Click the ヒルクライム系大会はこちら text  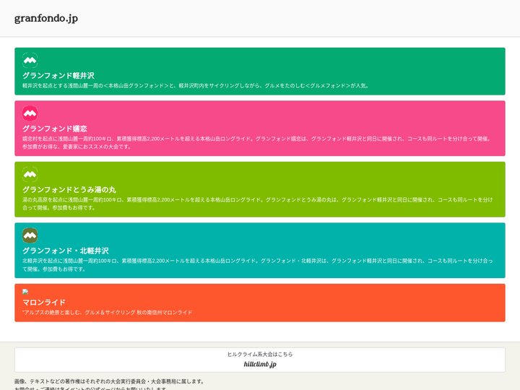(x=260, y=354)
